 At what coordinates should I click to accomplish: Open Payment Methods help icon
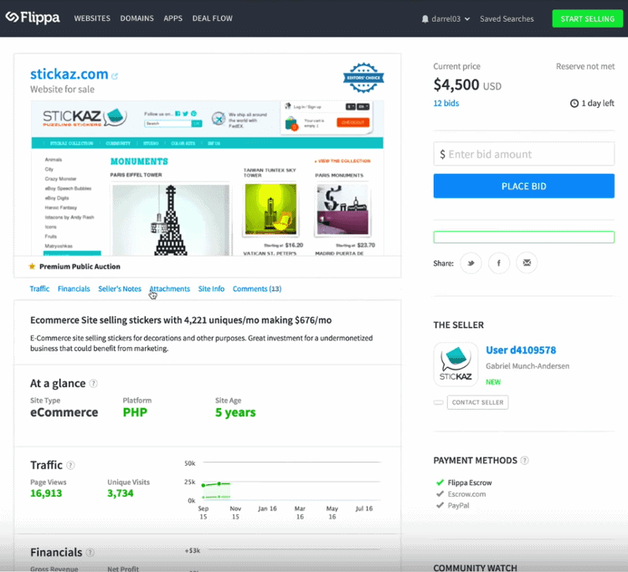[524, 461]
